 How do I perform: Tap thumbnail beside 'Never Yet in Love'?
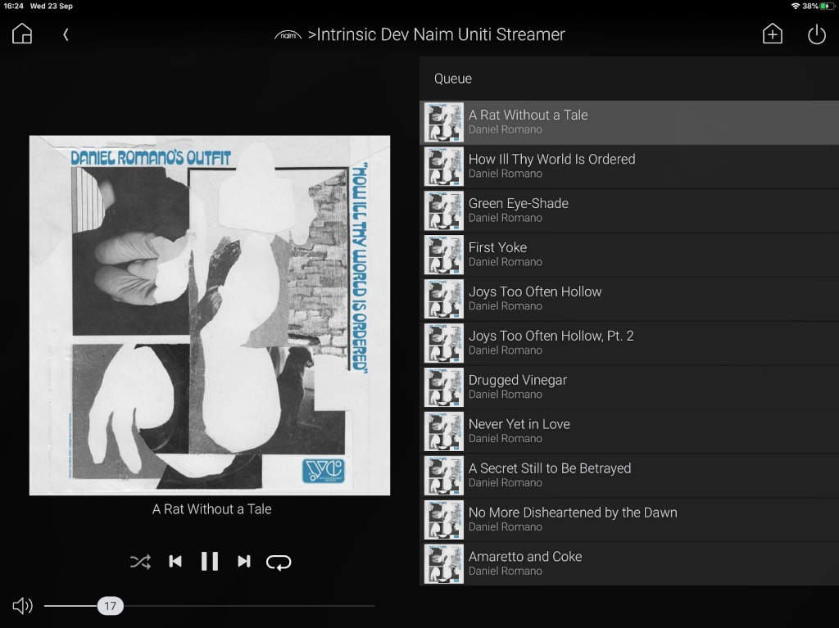(x=443, y=431)
